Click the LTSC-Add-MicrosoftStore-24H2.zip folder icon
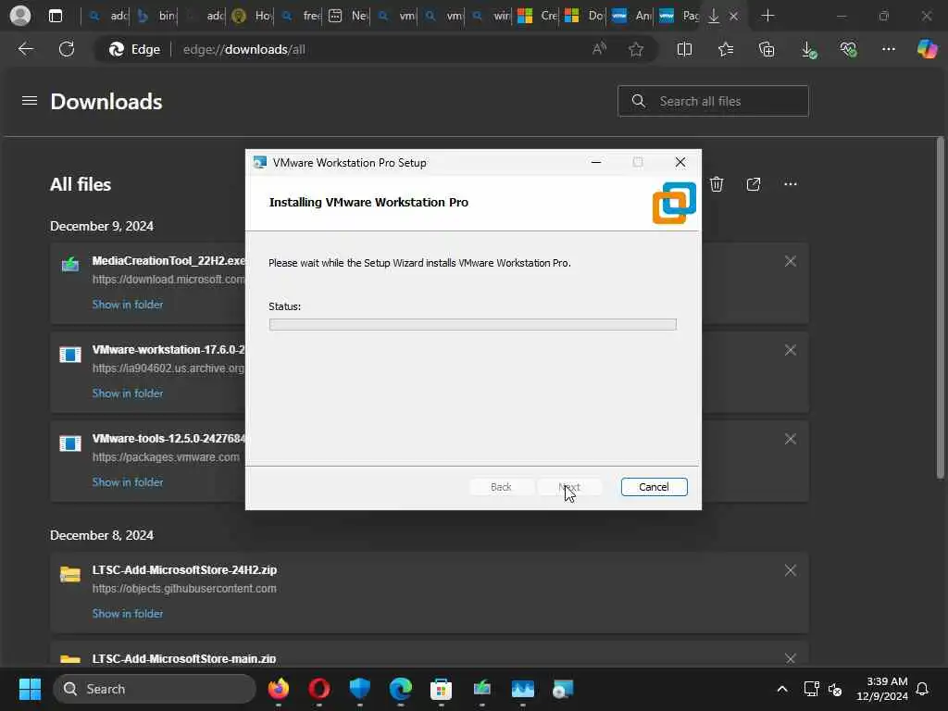This screenshot has height=711, width=948. (70, 574)
